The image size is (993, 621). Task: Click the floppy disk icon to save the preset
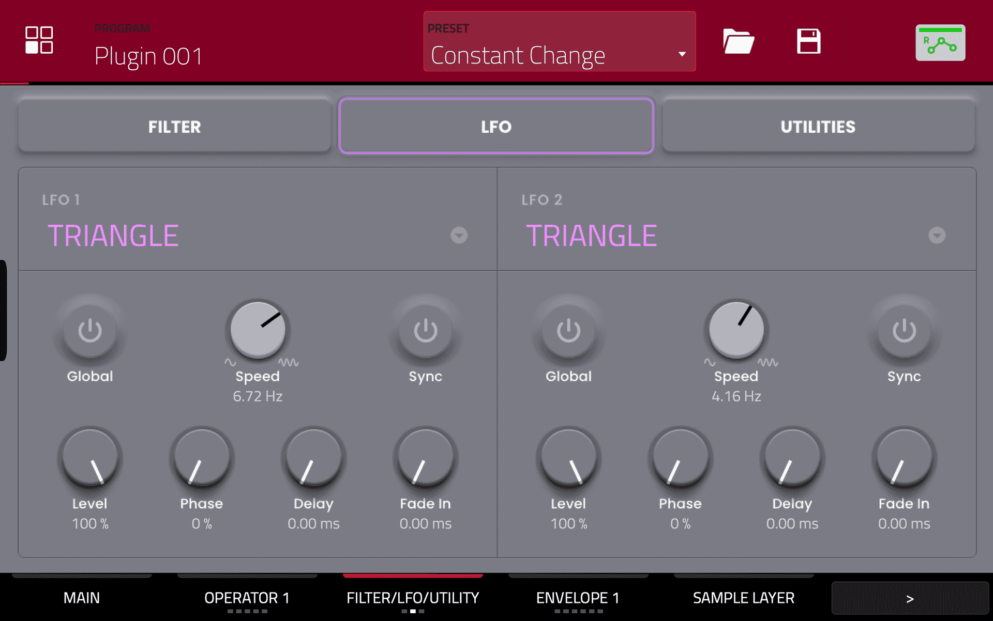point(808,41)
